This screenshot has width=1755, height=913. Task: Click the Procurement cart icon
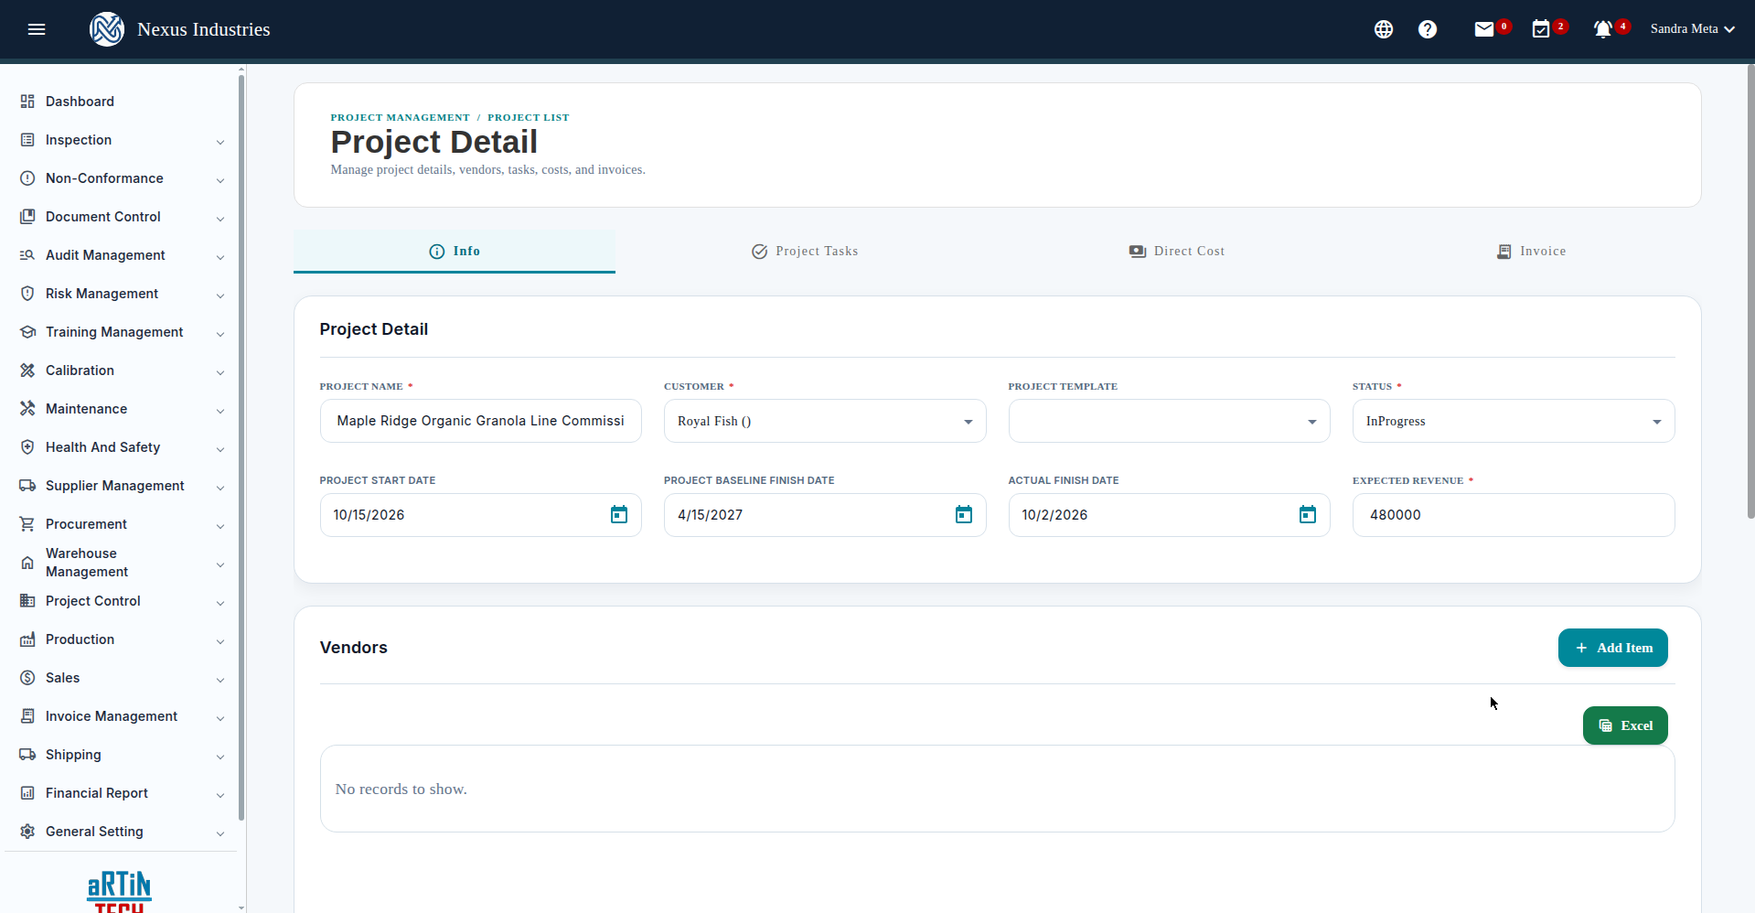click(x=27, y=524)
